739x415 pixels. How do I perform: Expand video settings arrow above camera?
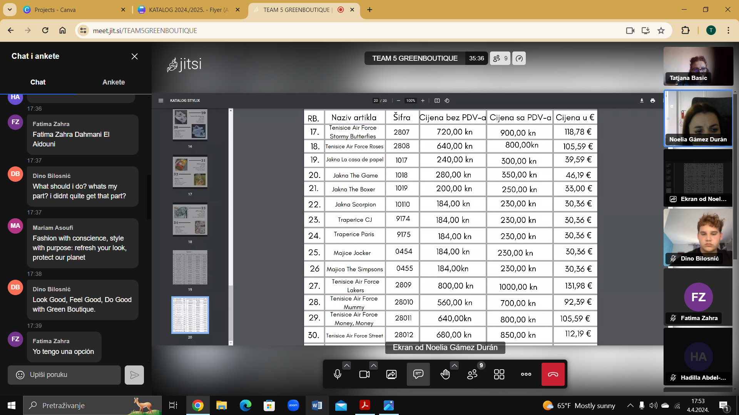(x=374, y=365)
